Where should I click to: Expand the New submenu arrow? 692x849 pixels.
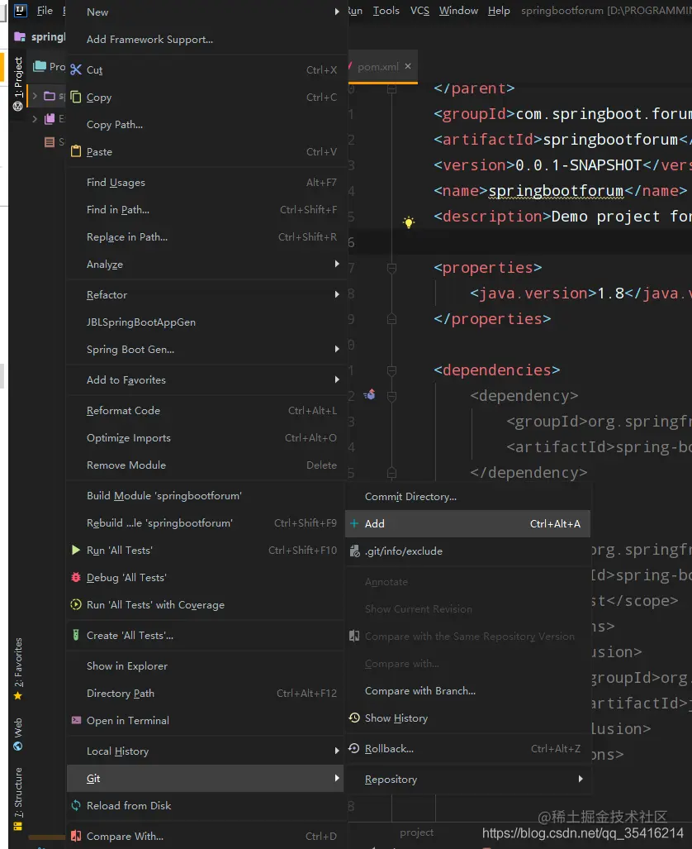337,12
